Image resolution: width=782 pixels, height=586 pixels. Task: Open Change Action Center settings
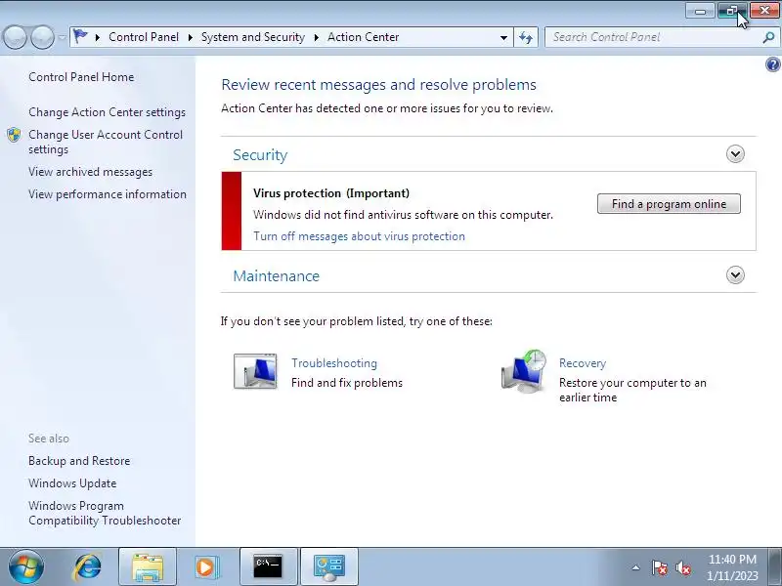click(107, 112)
